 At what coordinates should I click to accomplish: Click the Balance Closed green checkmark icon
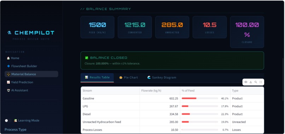(87, 58)
